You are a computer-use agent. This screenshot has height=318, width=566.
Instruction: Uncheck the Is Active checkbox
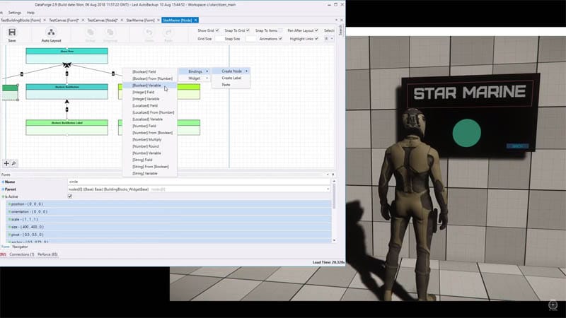(x=70, y=196)
